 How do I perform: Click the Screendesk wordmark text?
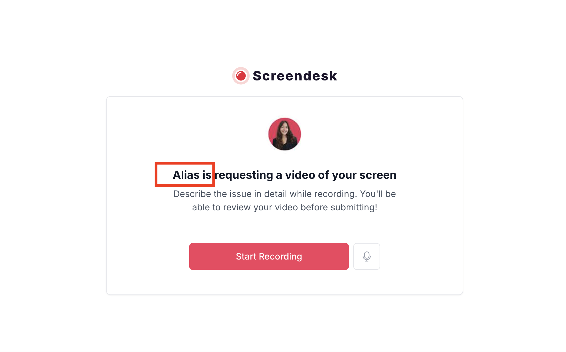[x=295, y=76]
